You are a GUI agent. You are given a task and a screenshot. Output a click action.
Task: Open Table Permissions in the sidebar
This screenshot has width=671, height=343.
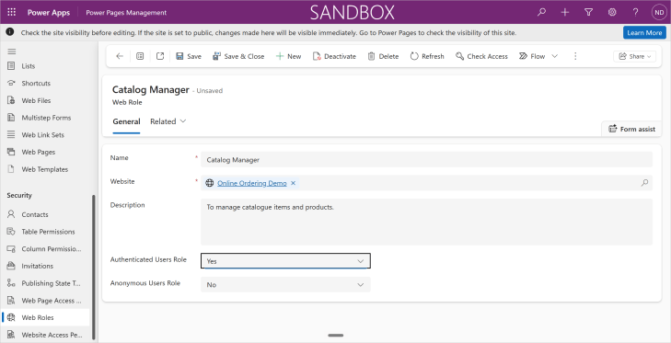tap(45, 232)
